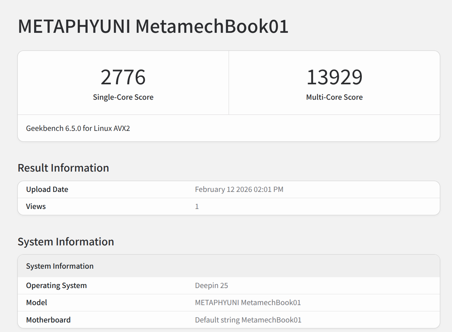
Task: Click the Single-Core Score label
Action: point(123,97)
